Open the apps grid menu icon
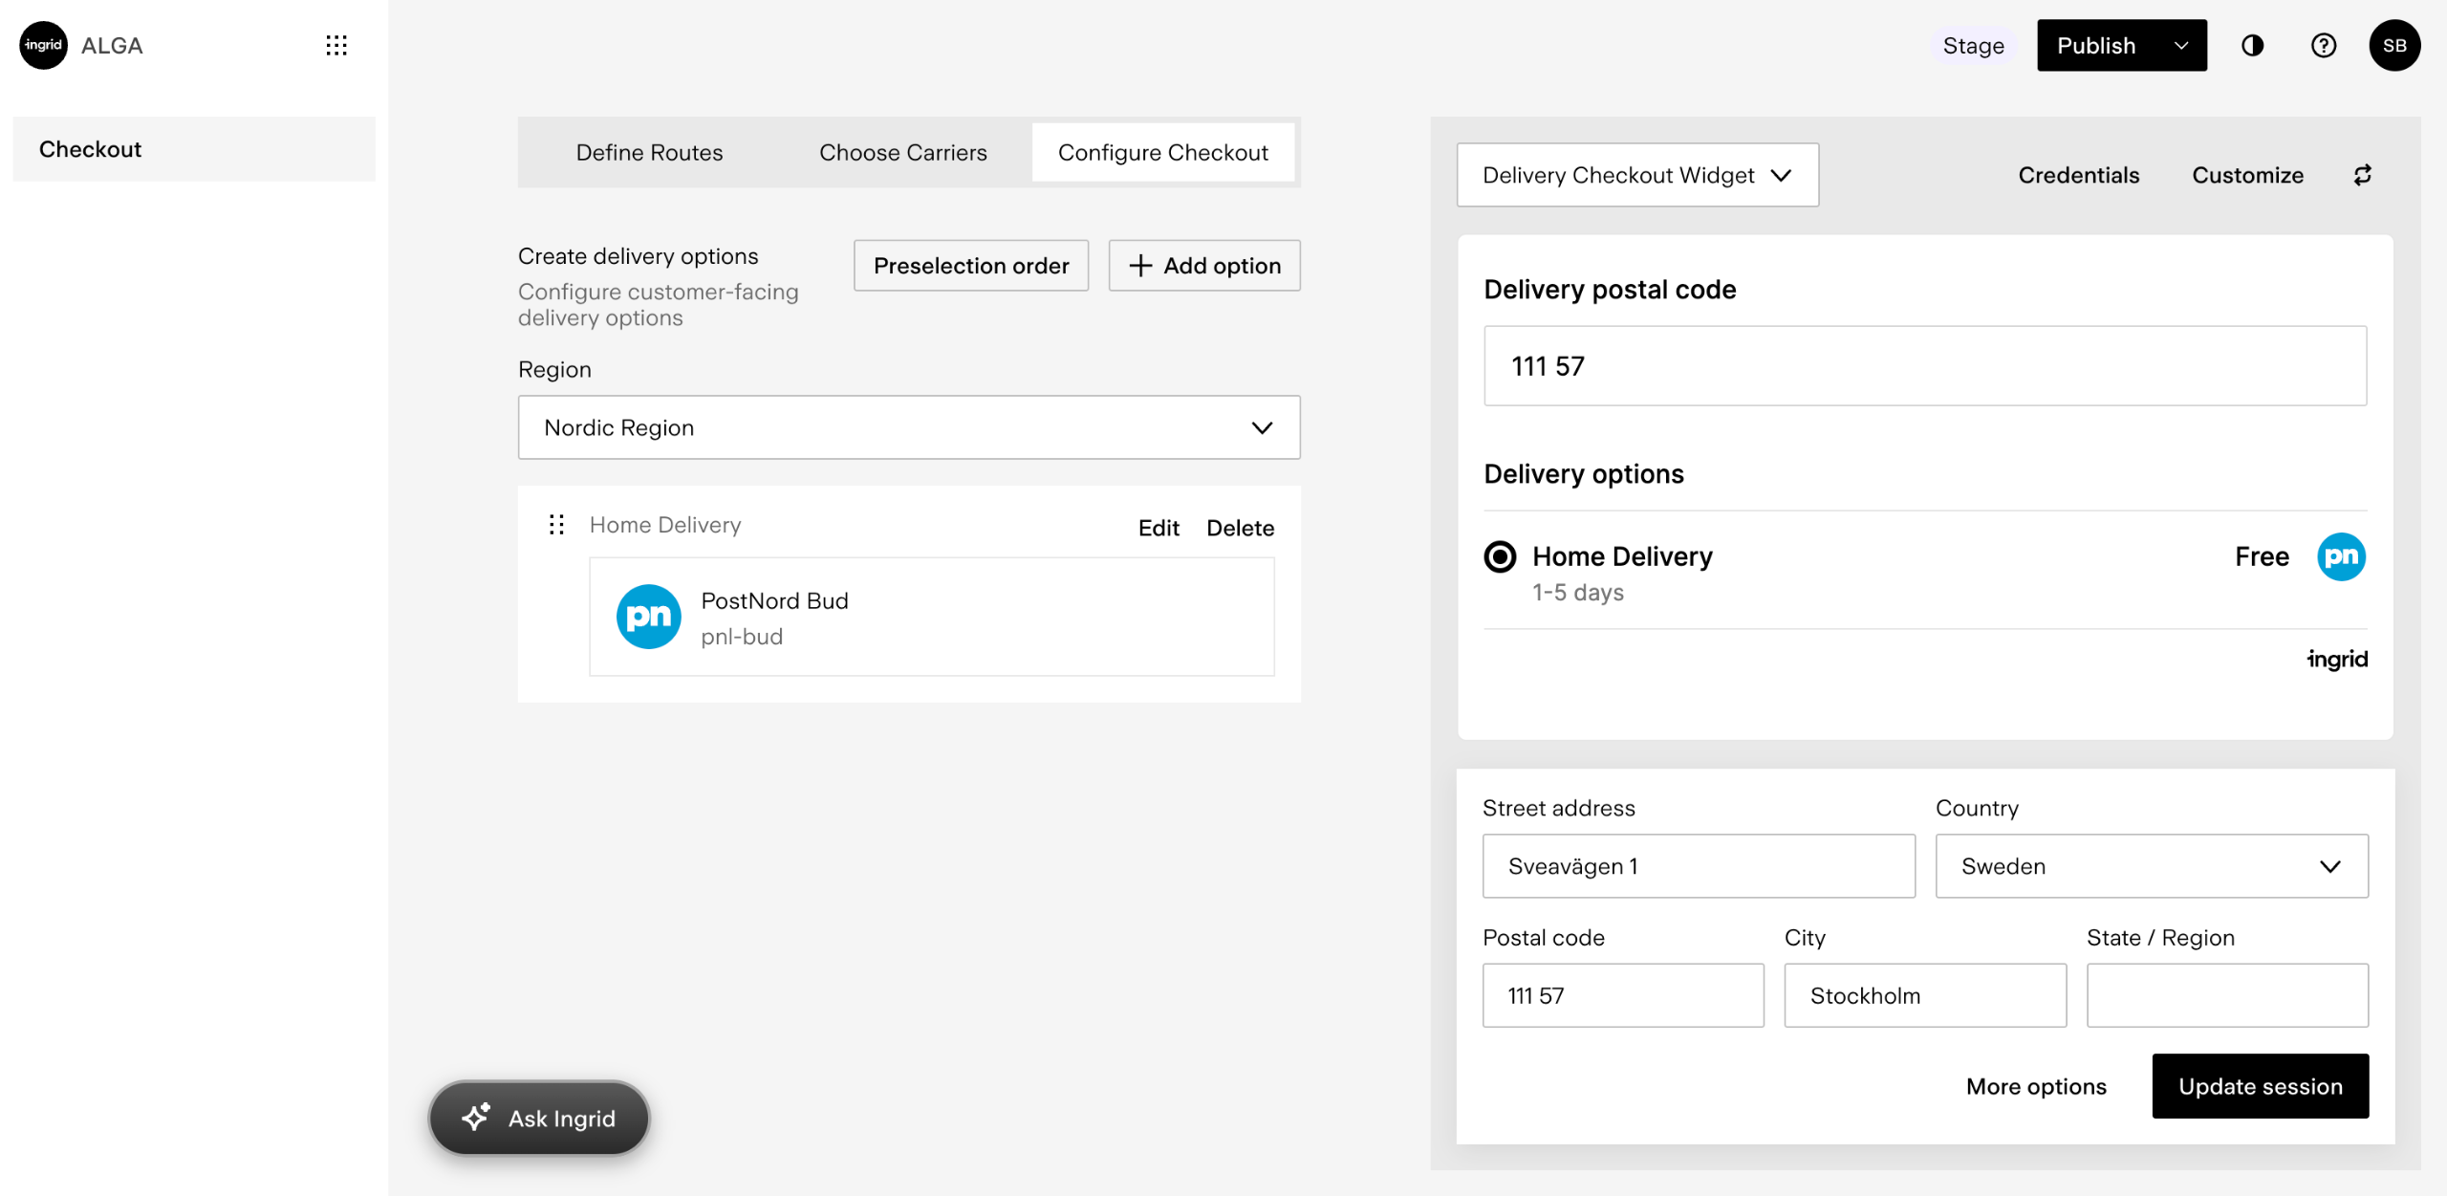The width and height of the screenshot is (2447, 1196). tap(336, 45)
